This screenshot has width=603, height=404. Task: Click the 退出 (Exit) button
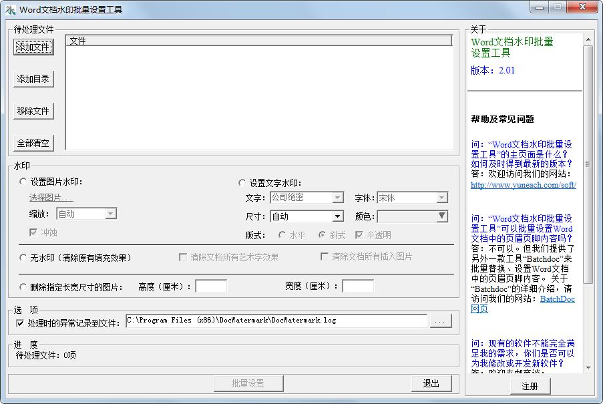[x=431, y=383]
